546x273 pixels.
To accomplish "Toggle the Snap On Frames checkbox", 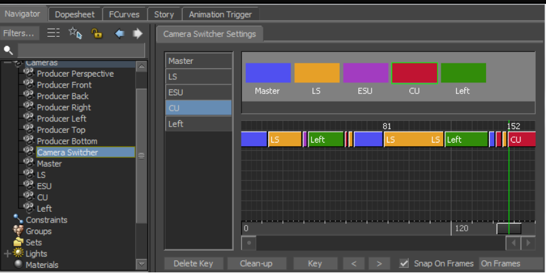I will [404, 263].
